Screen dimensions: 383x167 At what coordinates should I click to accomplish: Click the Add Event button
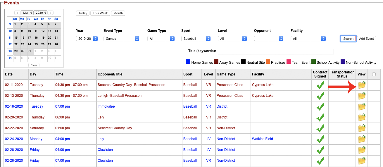(x=367, y=39)
